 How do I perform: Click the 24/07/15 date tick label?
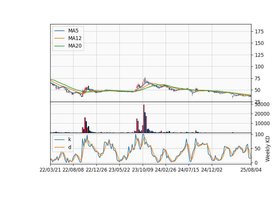[x=188, y=170]
